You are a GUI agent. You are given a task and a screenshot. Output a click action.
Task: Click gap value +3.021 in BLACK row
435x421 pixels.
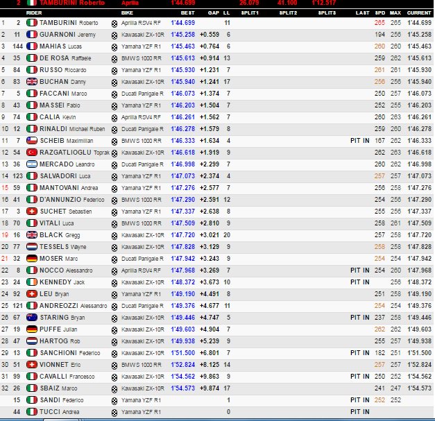click(210, 235)
